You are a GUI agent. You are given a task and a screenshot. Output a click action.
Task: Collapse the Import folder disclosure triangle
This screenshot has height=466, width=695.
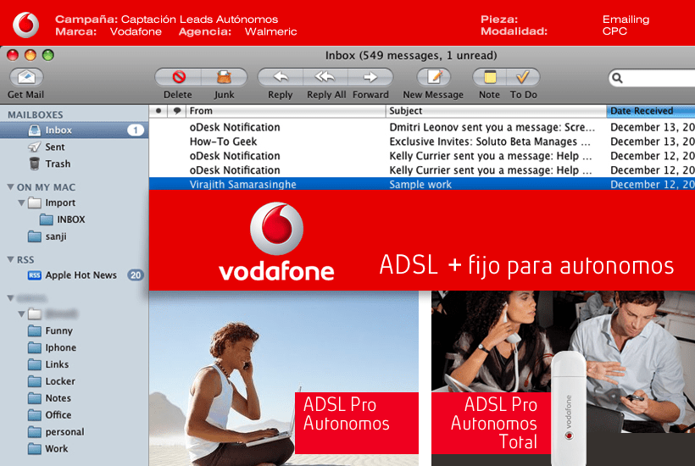(22, 203)
